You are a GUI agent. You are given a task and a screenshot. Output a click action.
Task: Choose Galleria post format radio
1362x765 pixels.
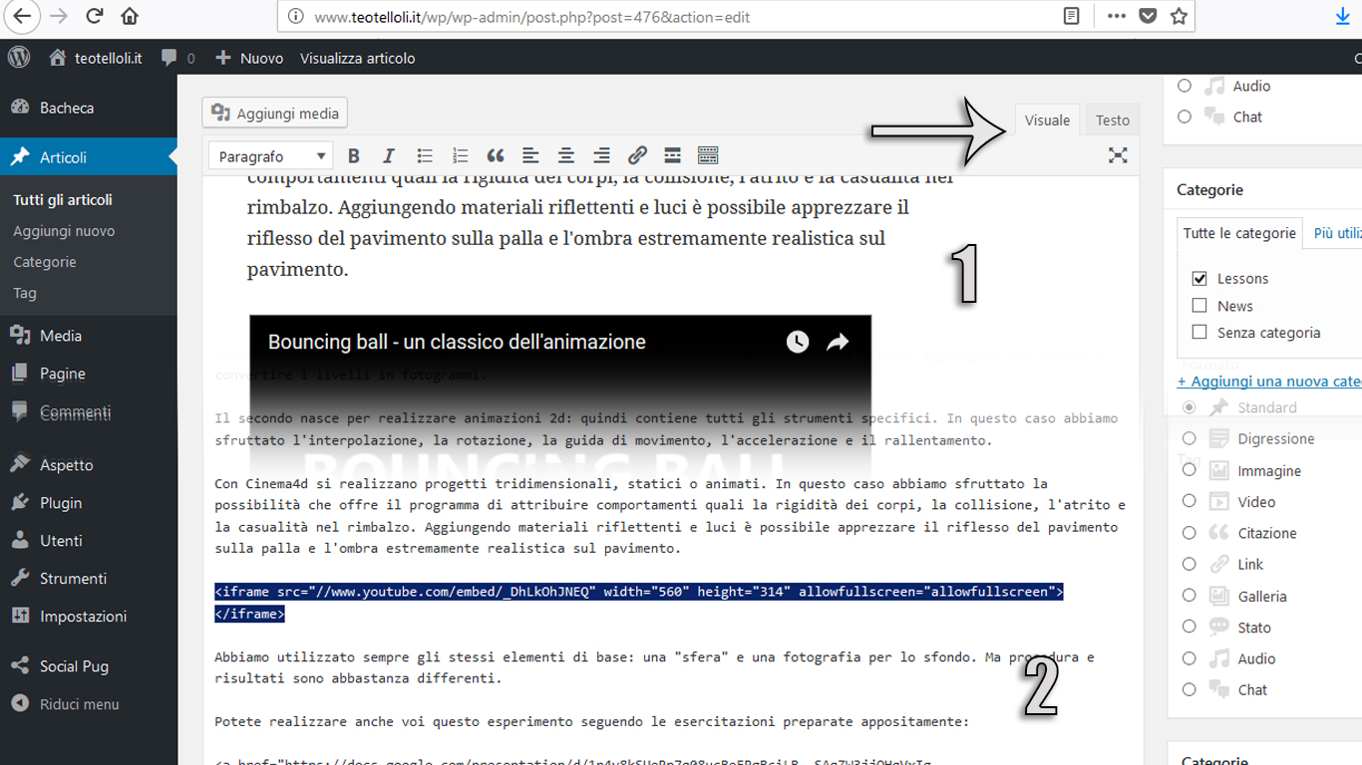tap(1189, 596)
